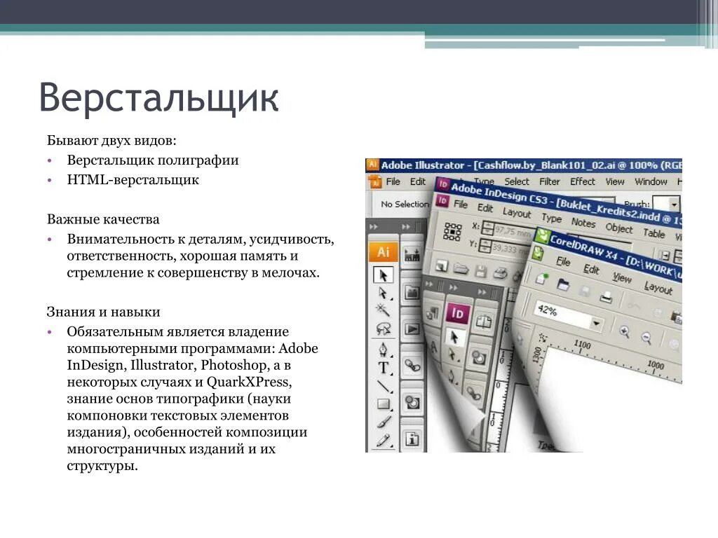Open the Layout menu in CorelDRAW
The height and width of the screenshot is (538, 718).
tap(658, 287)
